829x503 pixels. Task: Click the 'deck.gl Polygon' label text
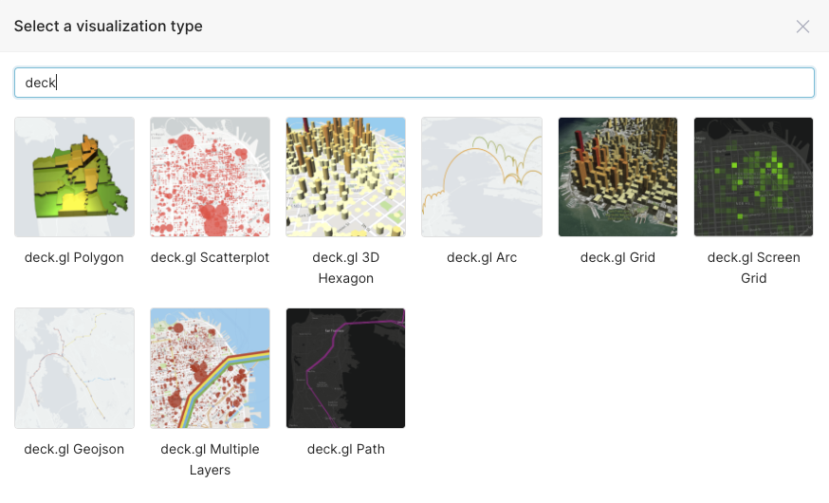74,257
